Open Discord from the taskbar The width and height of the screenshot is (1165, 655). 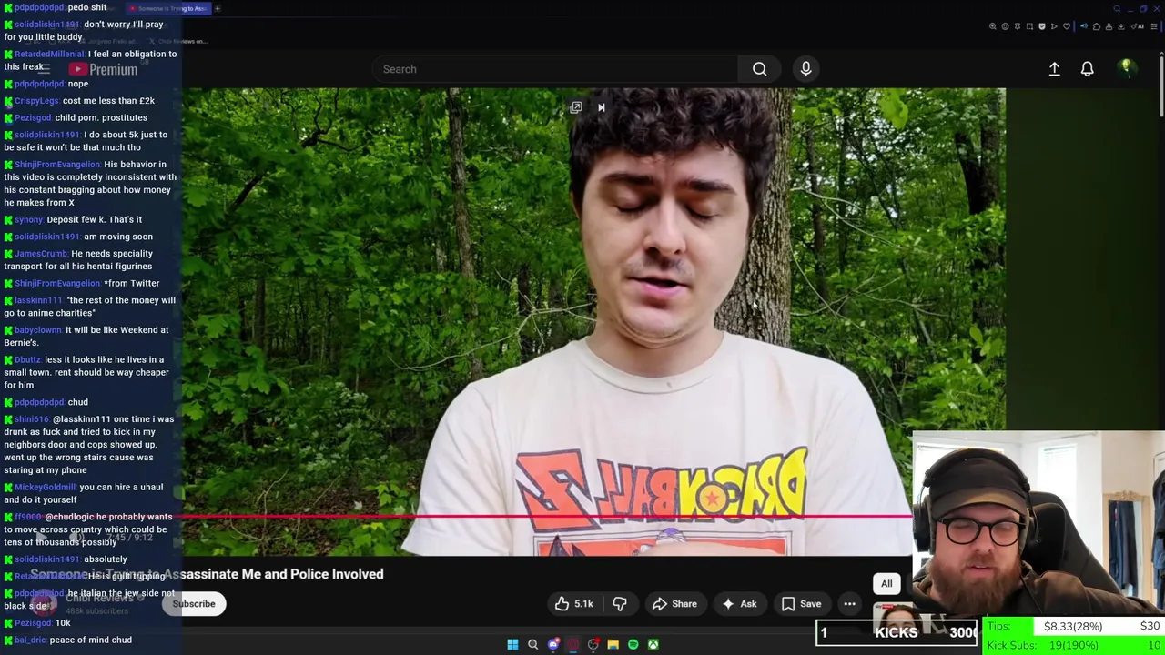point(552,644)
